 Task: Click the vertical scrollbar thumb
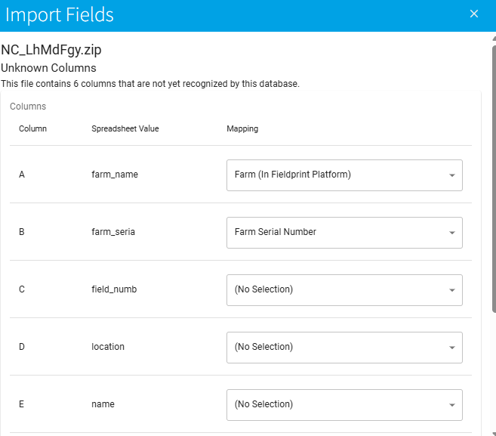(x=493, y=174)
